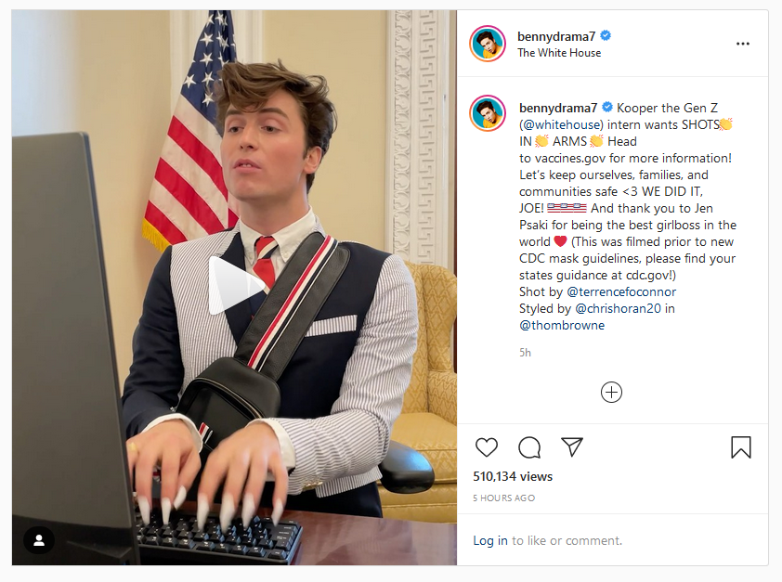Open the @thombrowne mention
Screen dimensions: 782x582
[x=562, y=326]
